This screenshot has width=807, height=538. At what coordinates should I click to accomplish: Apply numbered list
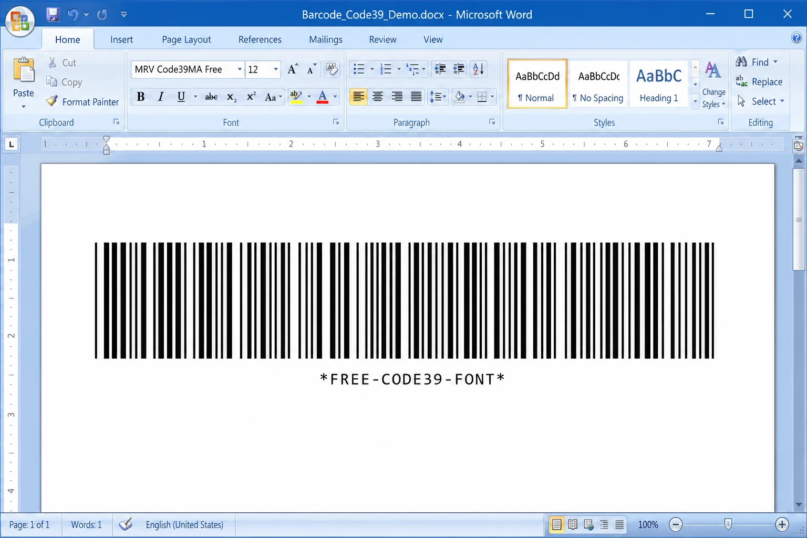(x=386, y=69)
